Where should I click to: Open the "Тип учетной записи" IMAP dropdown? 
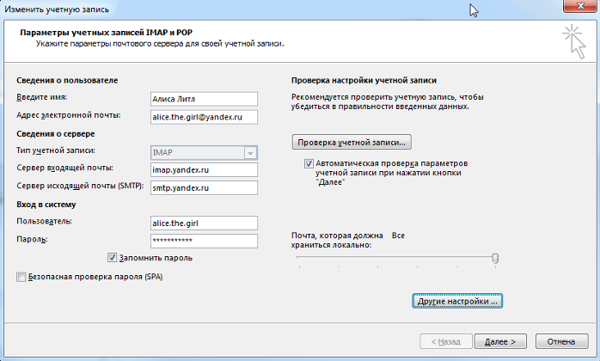[x=250, y=152]
